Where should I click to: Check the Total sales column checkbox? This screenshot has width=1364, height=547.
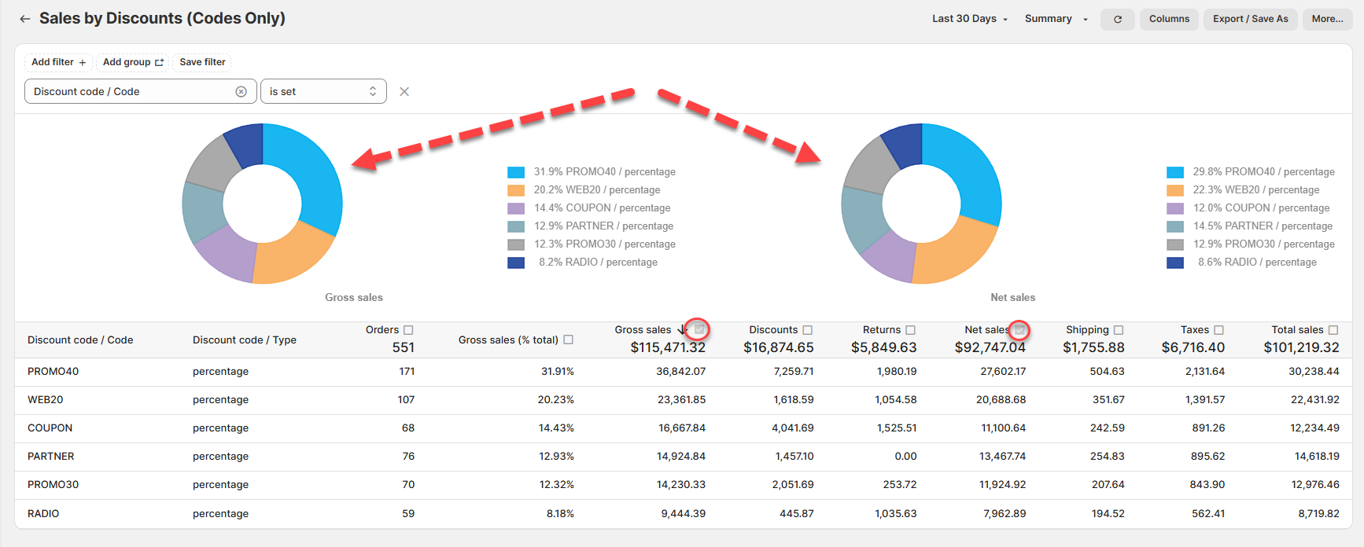tap(1333, 330)
